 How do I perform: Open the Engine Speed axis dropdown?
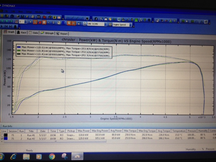(x=131, y=25)
